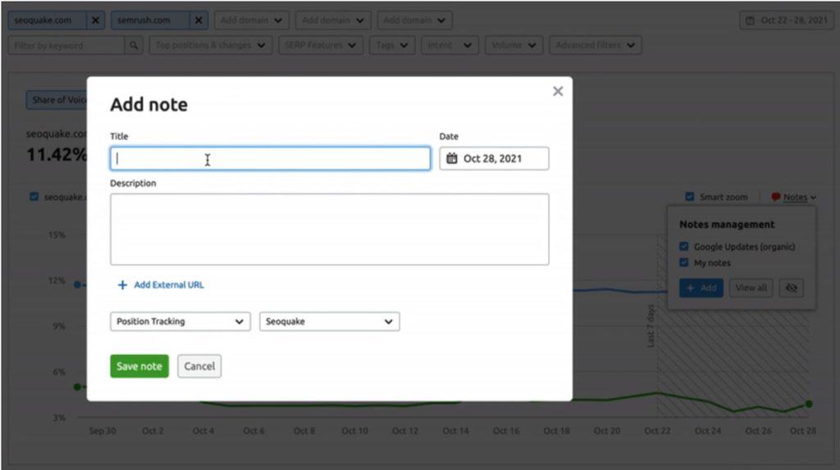Open the Volume filter dropdown
The height and width of the screenshot is (470, 840).
point(514,46)
